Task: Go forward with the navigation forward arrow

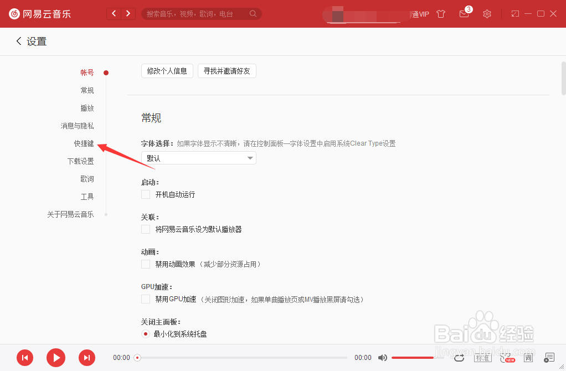Action: pyautogui.click(x=128, y=14)
